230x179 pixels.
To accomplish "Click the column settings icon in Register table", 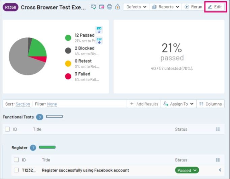I will pos(218,160).
